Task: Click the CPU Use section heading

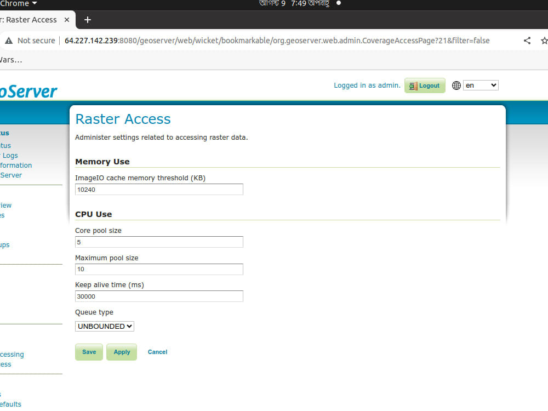Action: click(94, 214)
